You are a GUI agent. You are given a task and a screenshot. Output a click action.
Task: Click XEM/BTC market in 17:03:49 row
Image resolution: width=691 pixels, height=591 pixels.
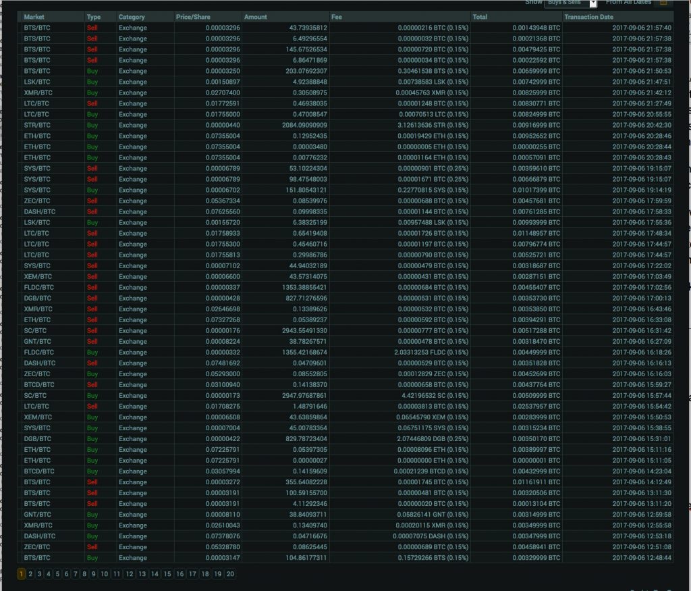38,276
